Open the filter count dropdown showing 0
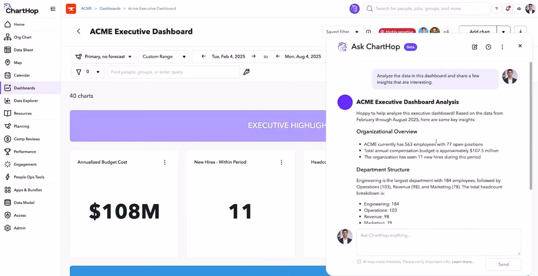Screen dimensions: 538x276 pyautogui.click(x=87, y=72)
